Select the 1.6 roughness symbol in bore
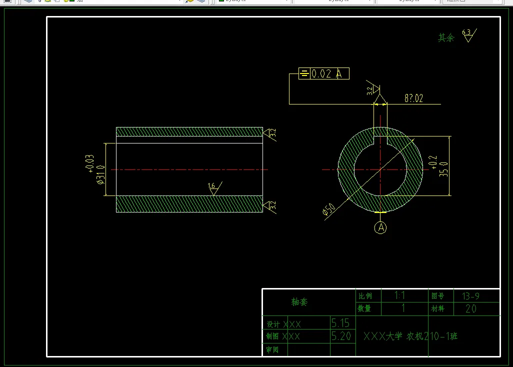 pos(214,188)
